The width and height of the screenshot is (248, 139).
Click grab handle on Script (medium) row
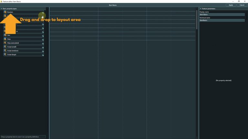(43, 51)
